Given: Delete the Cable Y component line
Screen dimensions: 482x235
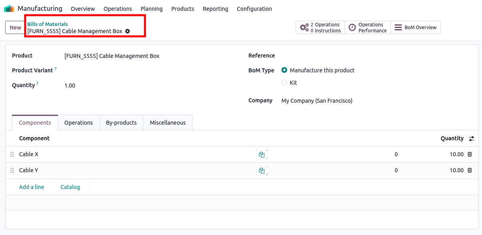Looking at the screenshot, I should [x=470, y=170].
